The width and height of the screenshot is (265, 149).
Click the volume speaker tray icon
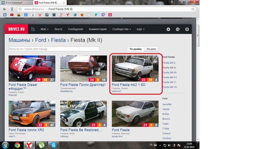(169, 145)
